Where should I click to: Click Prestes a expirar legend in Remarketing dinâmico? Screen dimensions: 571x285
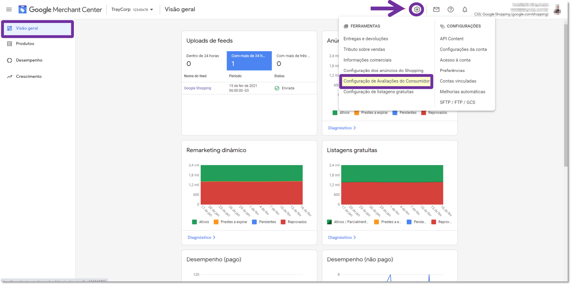tap(230, 222)
